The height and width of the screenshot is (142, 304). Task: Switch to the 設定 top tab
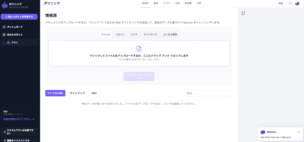coord(156,3)
